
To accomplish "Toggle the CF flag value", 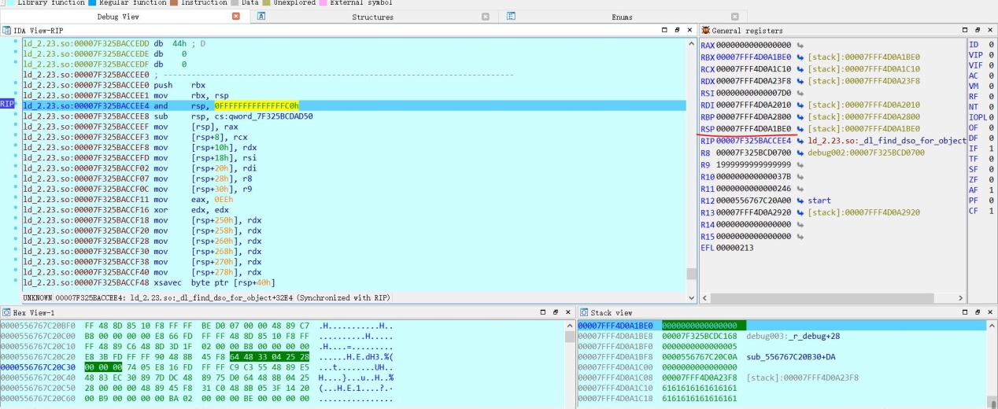I will coord(990,211).
